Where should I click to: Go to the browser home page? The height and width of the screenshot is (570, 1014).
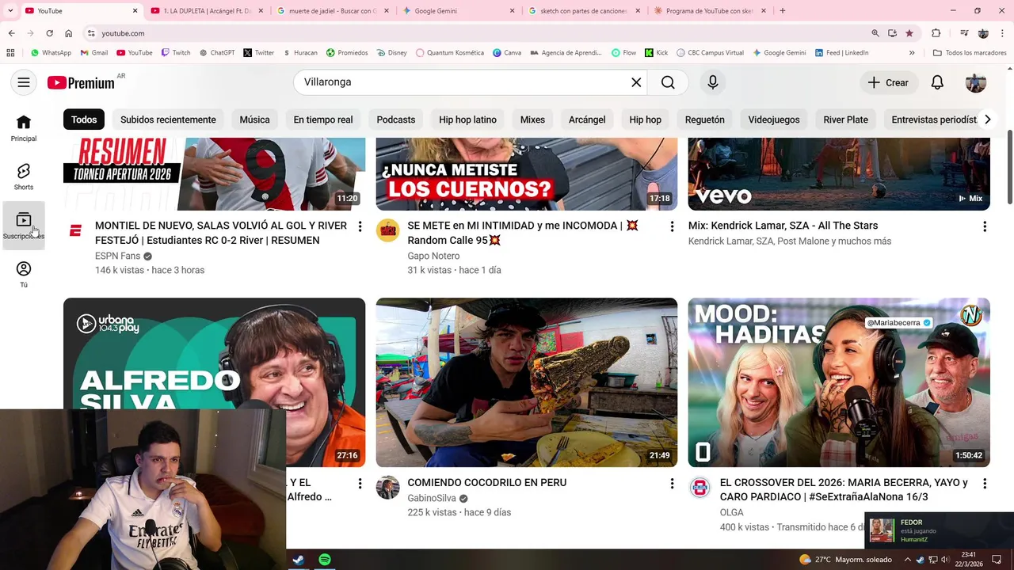click(68, 33)
